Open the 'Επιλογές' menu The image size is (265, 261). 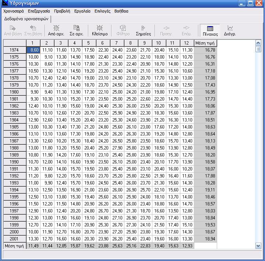tap(102, 11)
